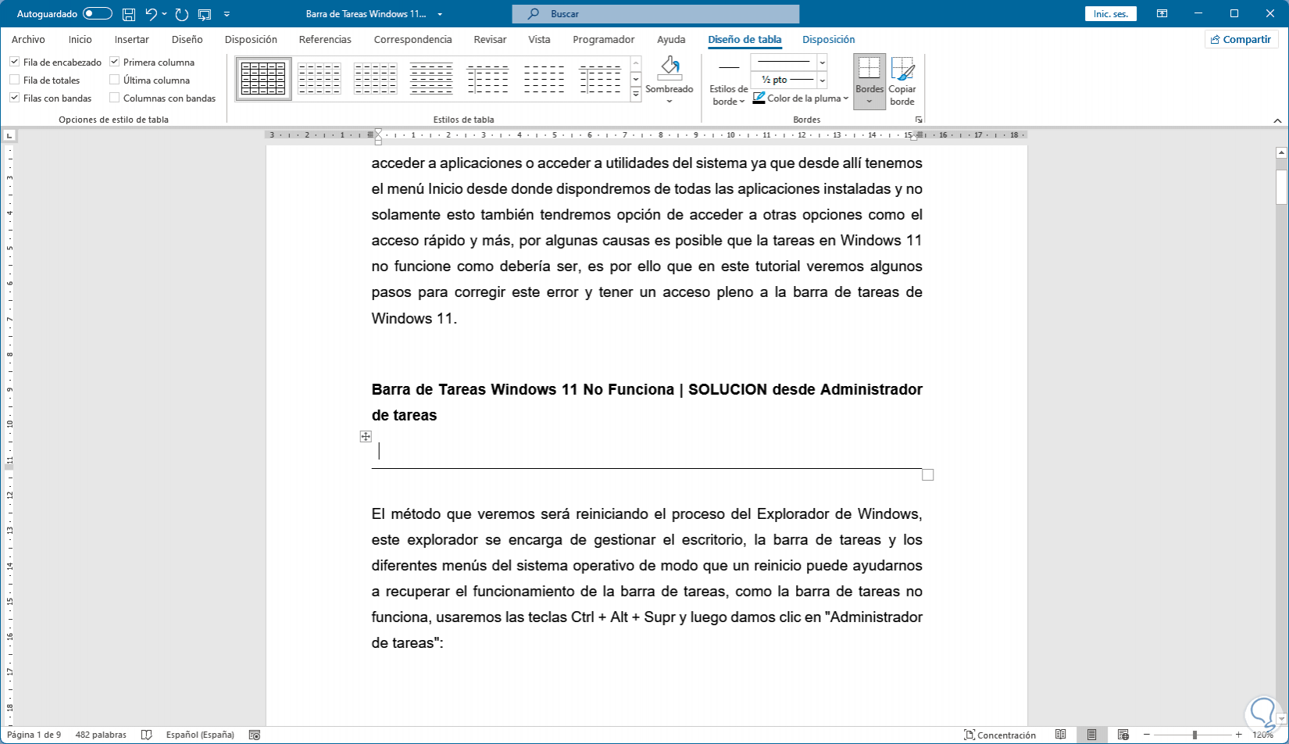Image resolution: width=1289 pixels, height=744 pixels.
Task: Switch to the table Disposición contextual tab
Action: coord(828,39)
